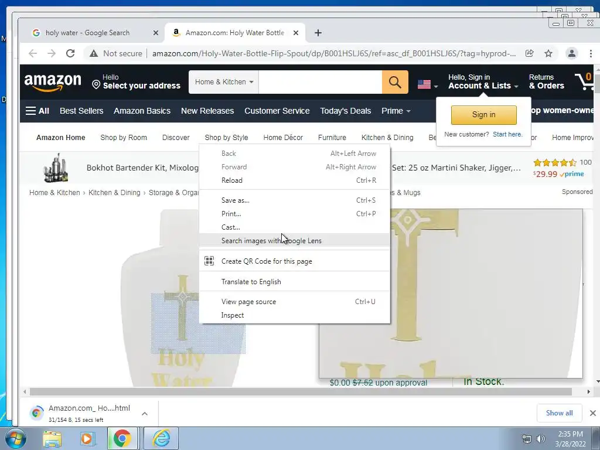Select Search images with Google Lens
The height and width of the screenshot is (450, 600).
click(x=295, y=240)
